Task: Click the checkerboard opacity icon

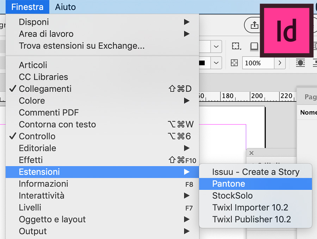Action: (234, 63)
